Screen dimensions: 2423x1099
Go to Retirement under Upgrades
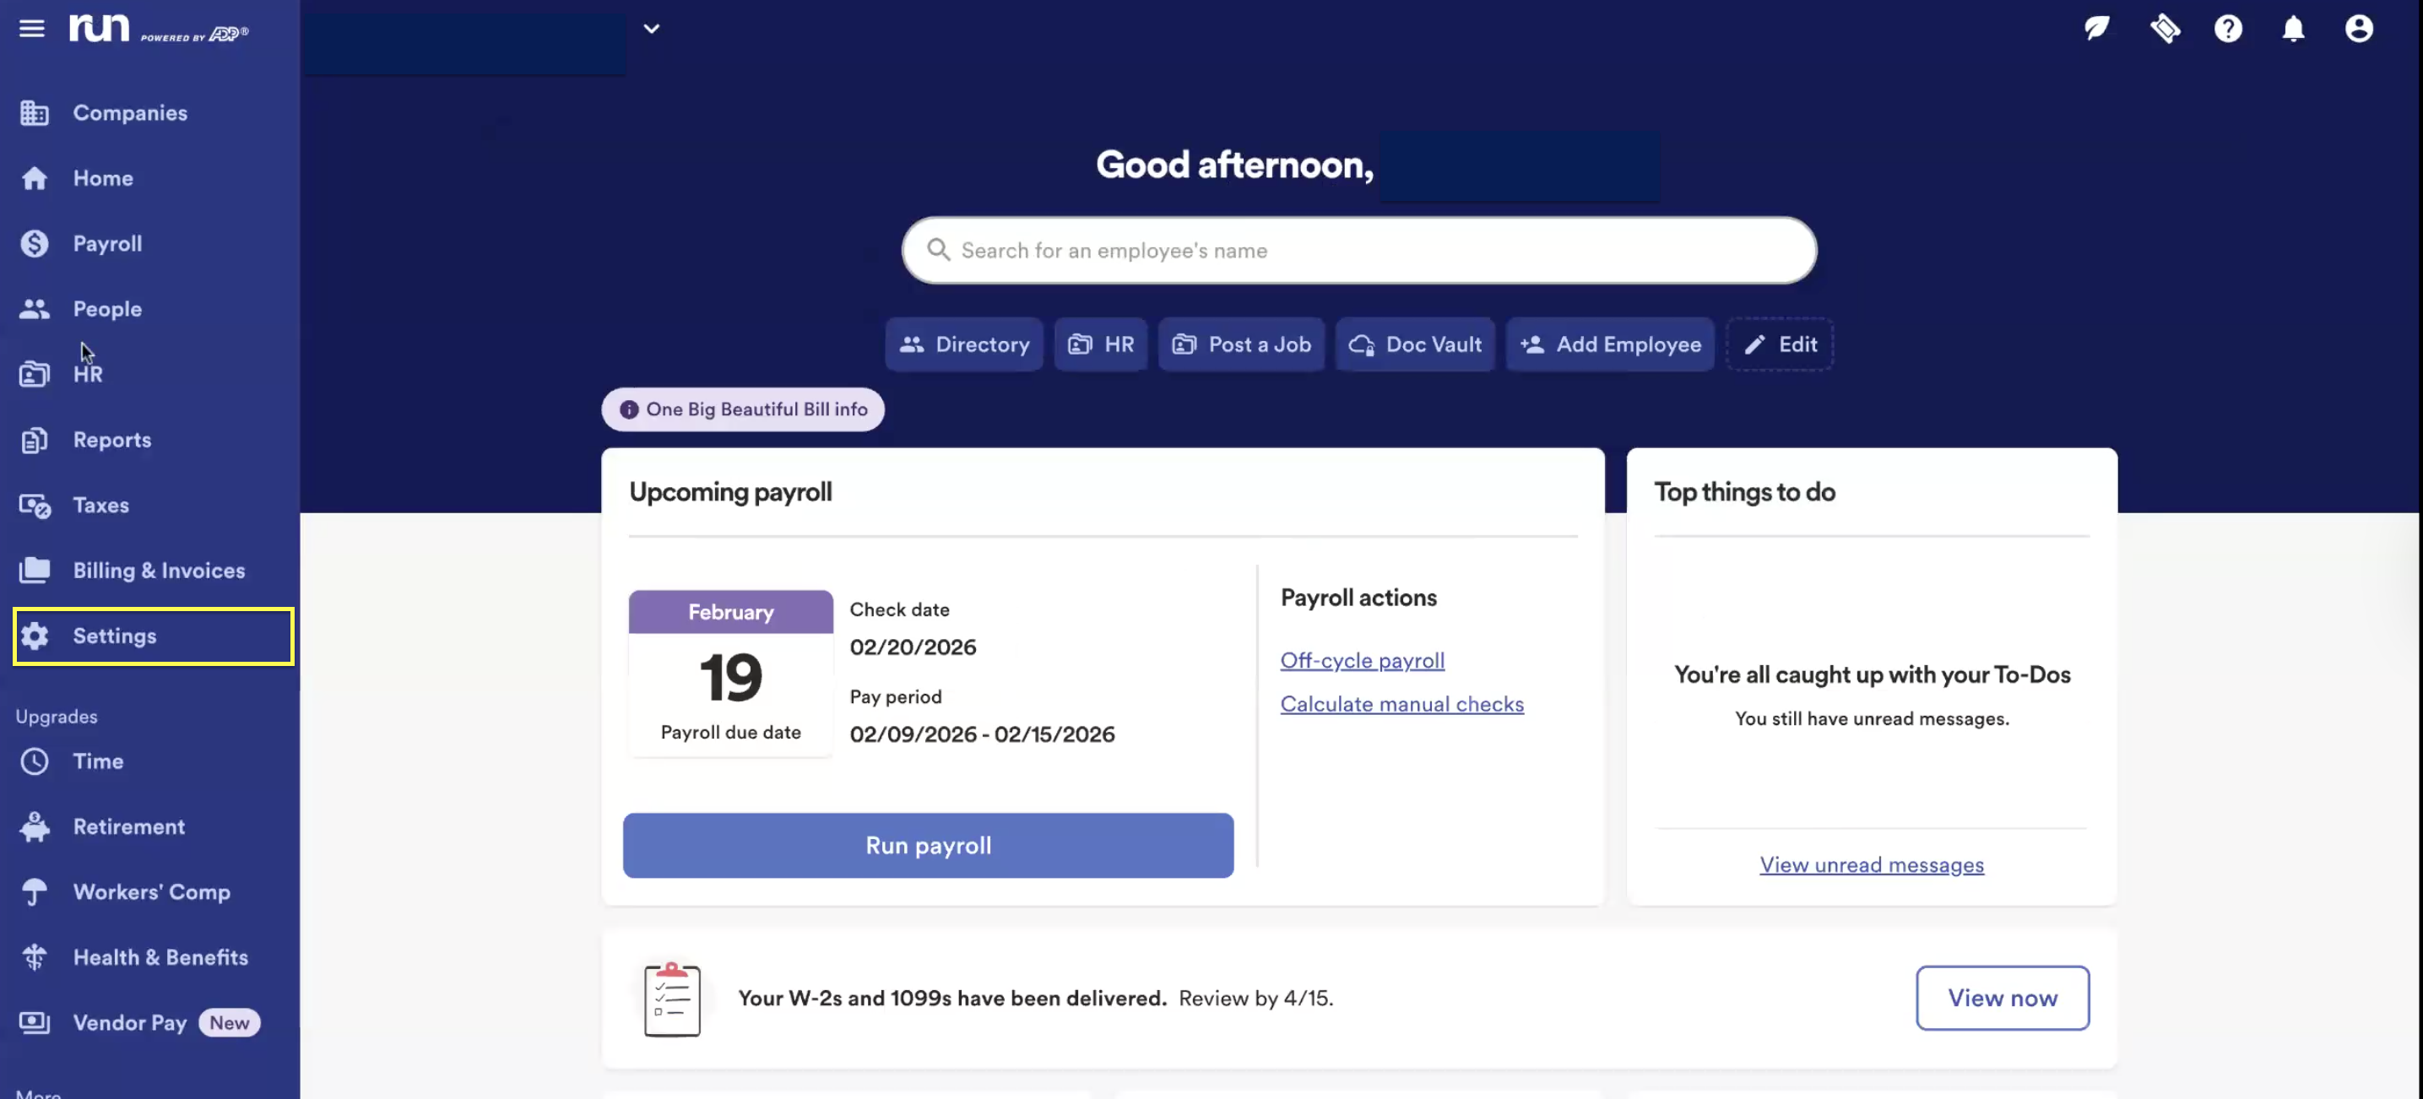click(x=129, y=826)
